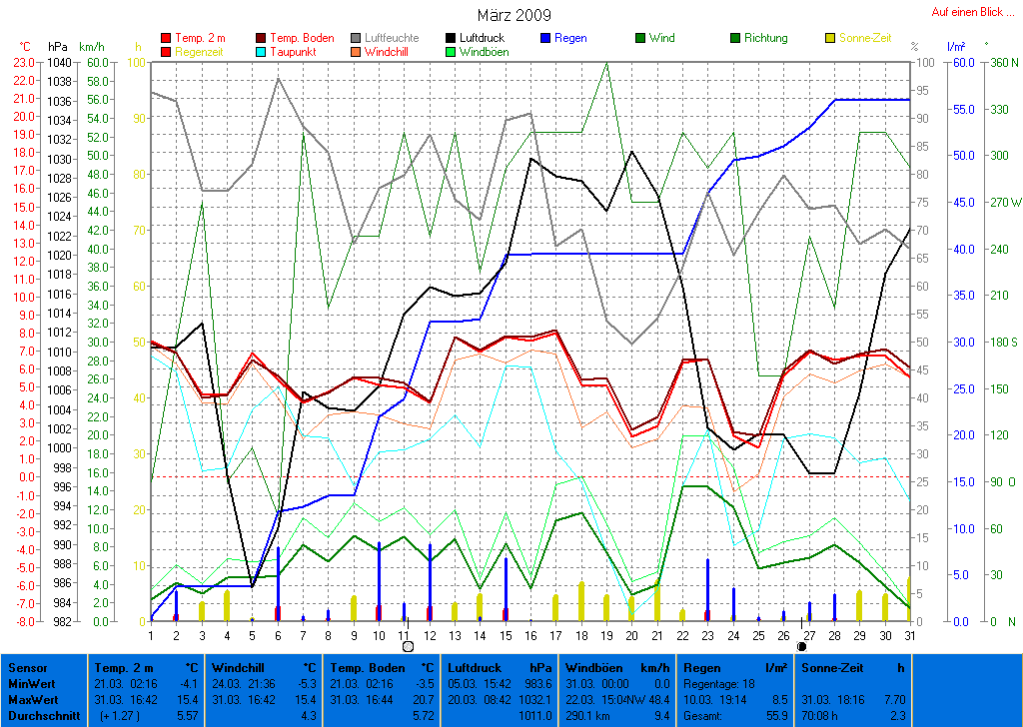
Task: Click the 'Regenzeit' legend label
Action: (x=200, y=51)
